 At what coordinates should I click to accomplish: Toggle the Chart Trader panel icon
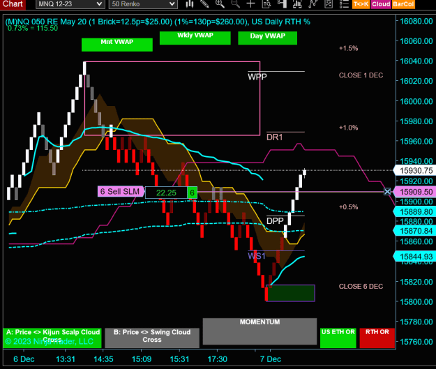coord(282,4)
